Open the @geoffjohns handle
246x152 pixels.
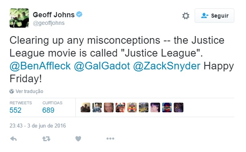click(49, 23)
